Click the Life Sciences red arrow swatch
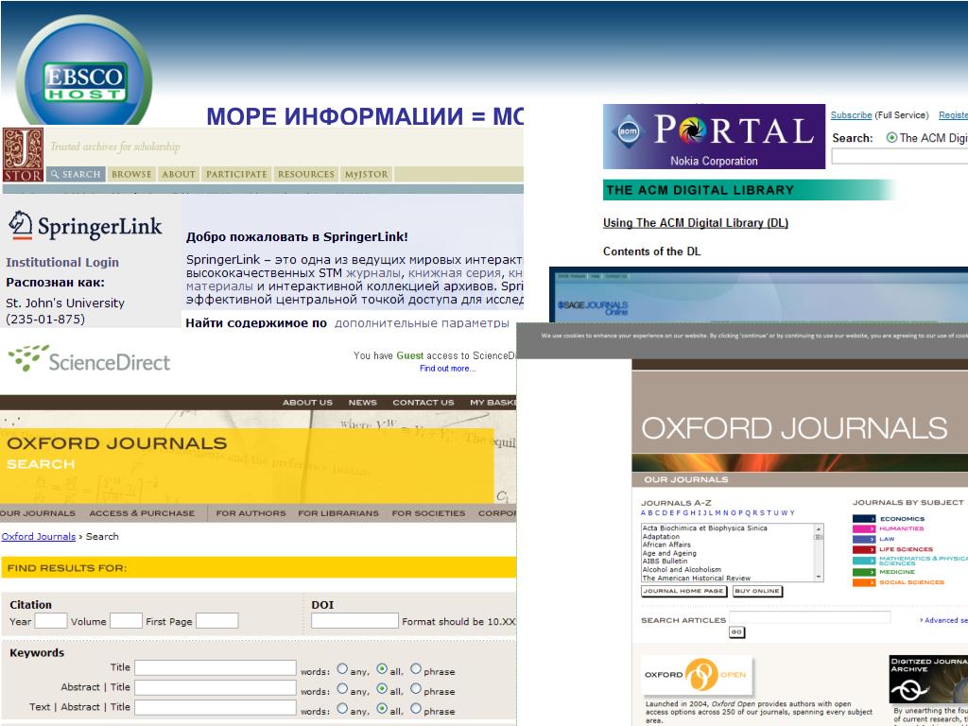The width and height of the screenshot is (968, 726). coord(864,549)
